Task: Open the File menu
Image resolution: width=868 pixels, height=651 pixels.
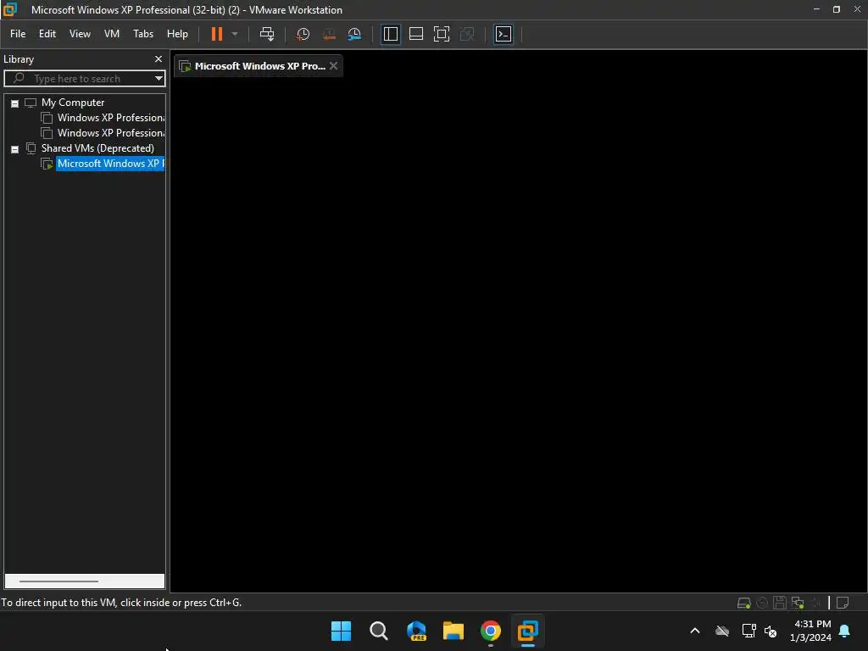Action: point(18,34)
